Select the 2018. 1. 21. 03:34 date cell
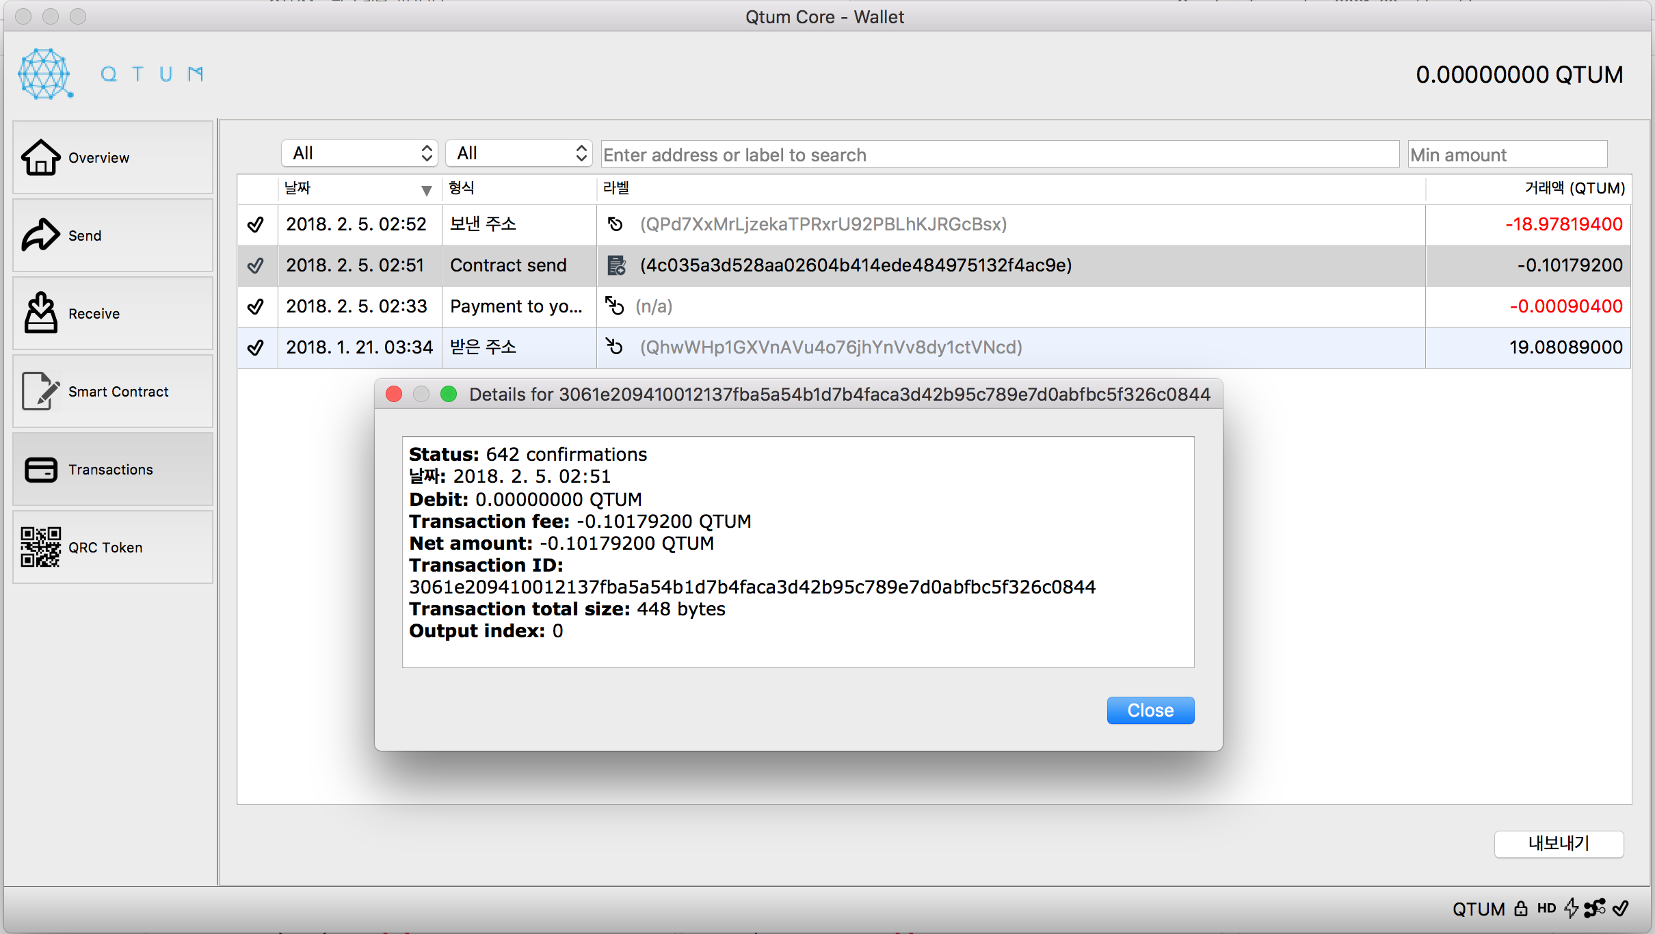Screen dimensions: 1655x934 360,347
